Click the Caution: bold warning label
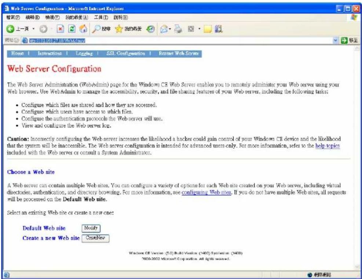 18,139
